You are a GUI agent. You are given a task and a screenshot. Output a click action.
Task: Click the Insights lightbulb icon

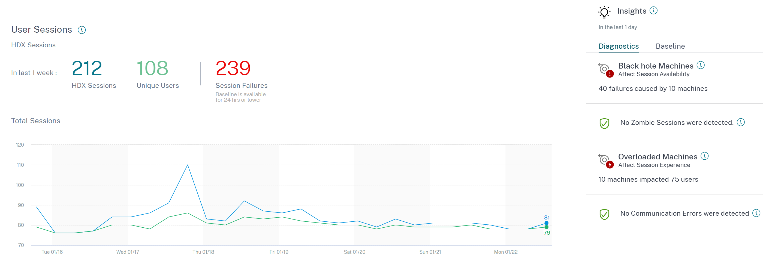[x=604, y=12]
